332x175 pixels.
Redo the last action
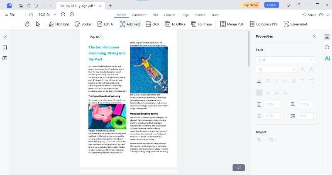[x=44, y=6]
